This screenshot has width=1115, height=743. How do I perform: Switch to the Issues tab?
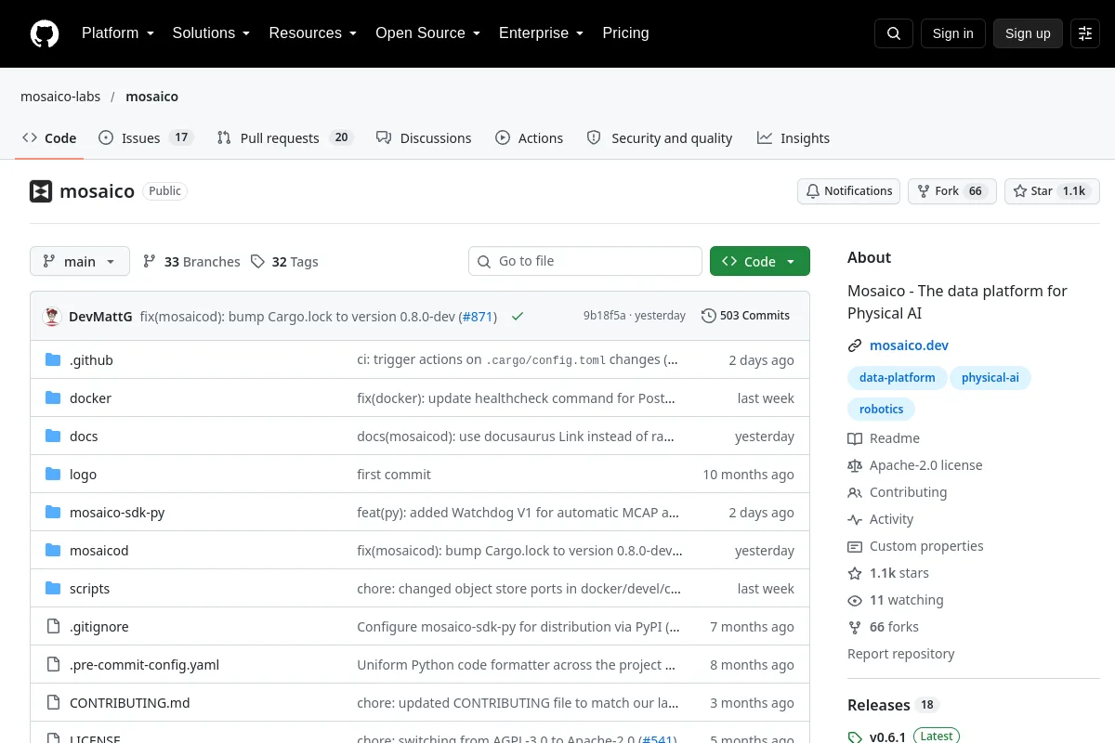(145, 137)
